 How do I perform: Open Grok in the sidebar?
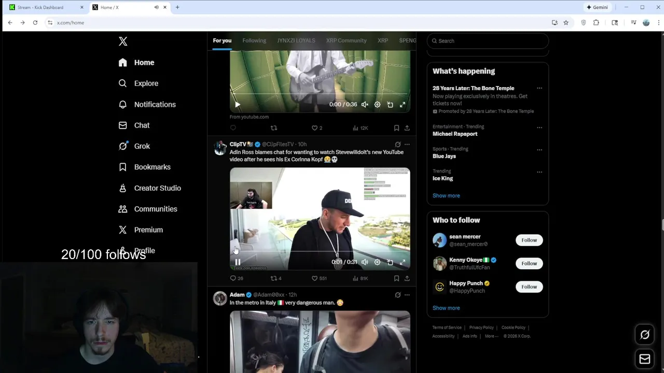pyautogui.click(x=134, y=146)
